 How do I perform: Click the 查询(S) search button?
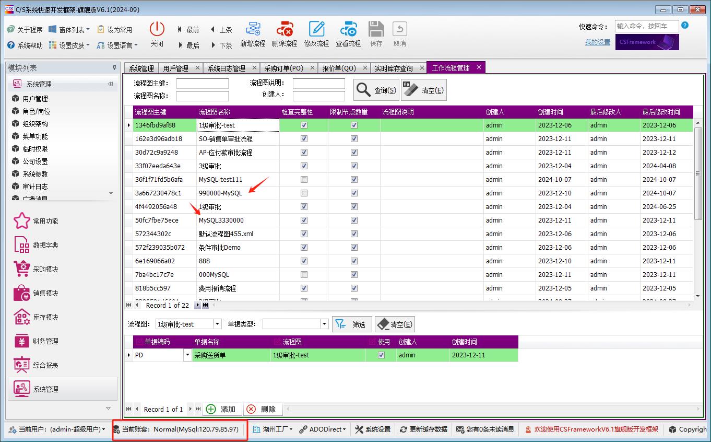click(376, 90)
